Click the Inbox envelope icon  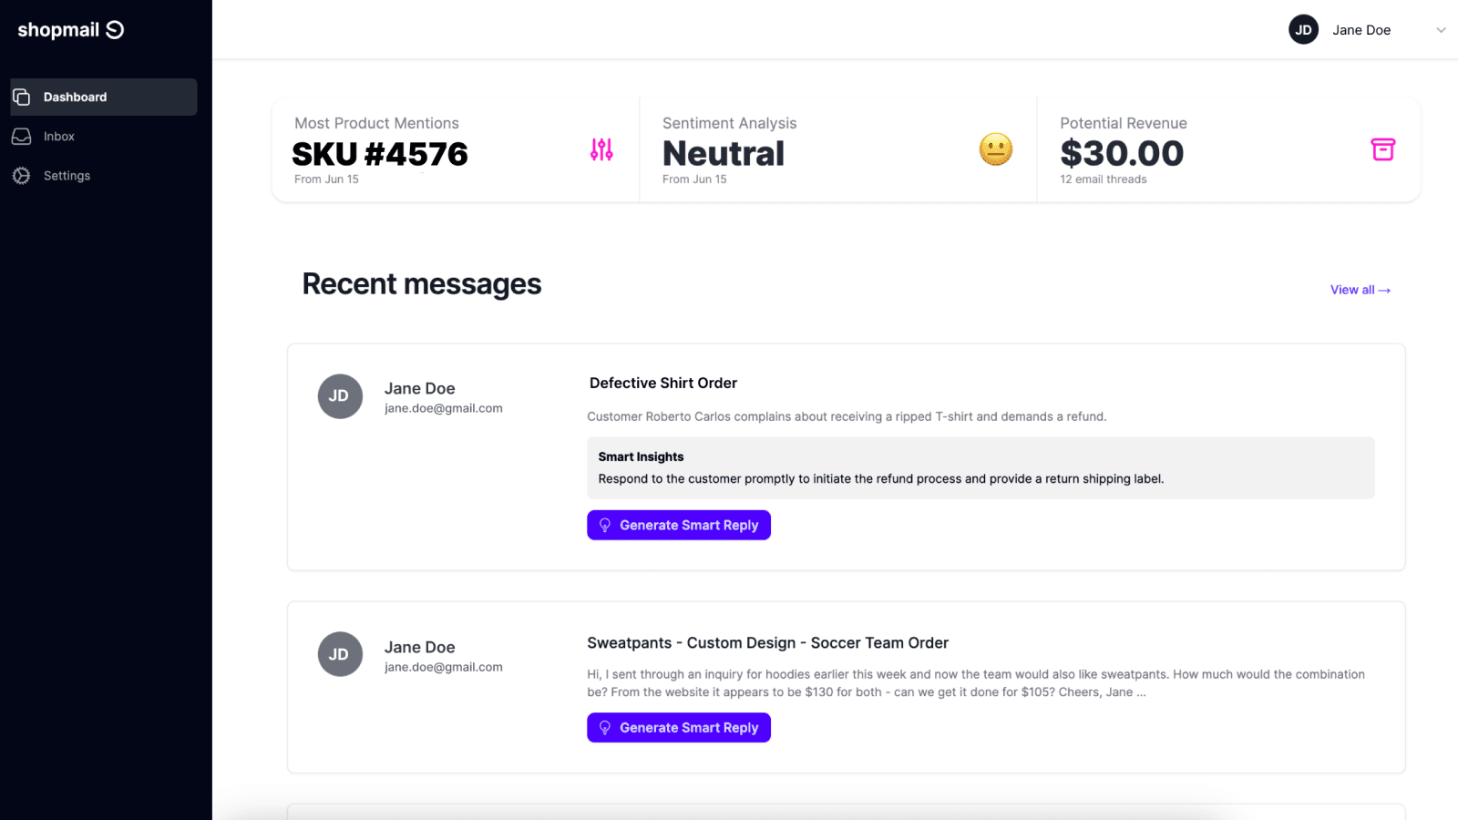click(x=21, y=136)
